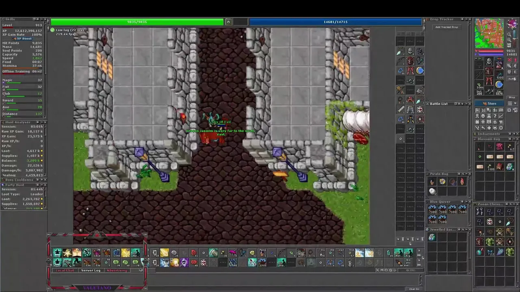Click the minimap world view
Image resolution: width=520 pixels, height=292 pixels.
[489, 33]
